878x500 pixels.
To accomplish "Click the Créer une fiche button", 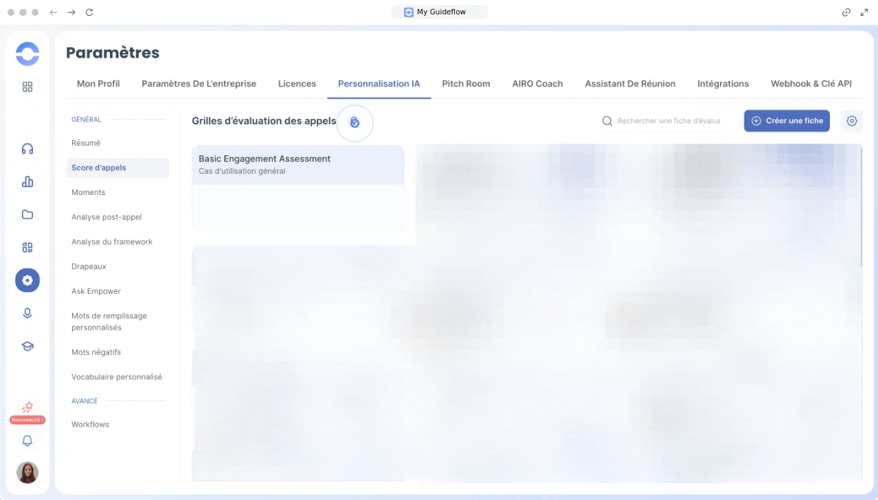I will coord(787,121).
